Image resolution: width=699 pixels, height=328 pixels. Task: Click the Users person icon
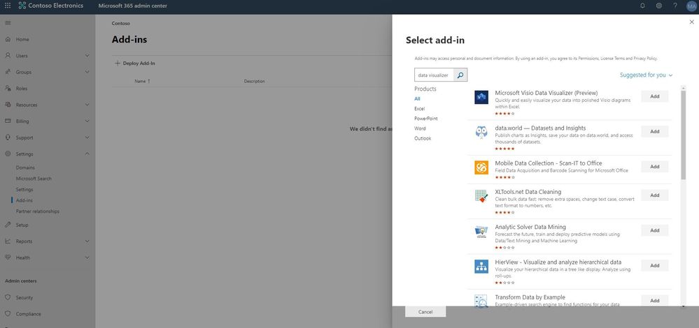tap(8, 56)
